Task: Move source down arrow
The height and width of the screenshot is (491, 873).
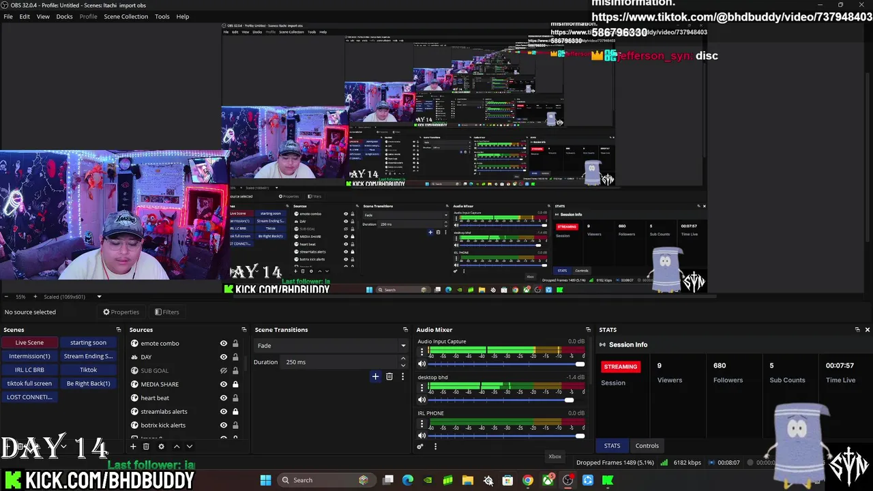Action: (190, 447)
